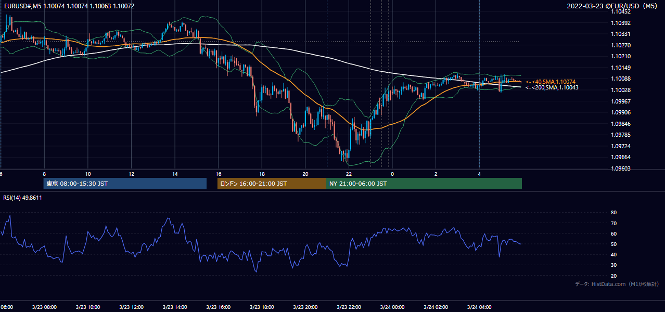This screenshot has width=665, height=312.
Task: Click RSI scale value 50
Action: pyautogui.click(x=613, y=244)
